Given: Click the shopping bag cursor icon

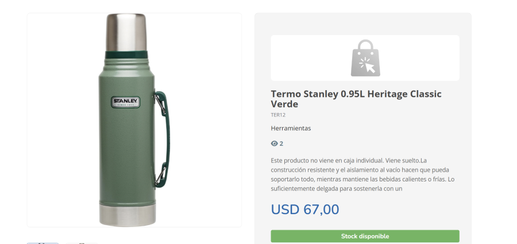Looking at the screenshot, I should [365, 57].
